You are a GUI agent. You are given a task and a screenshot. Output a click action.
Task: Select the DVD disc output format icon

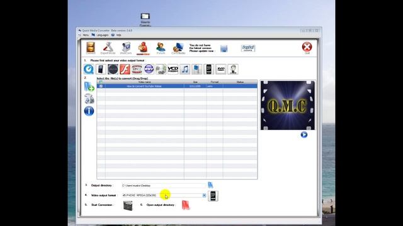click(x=161, y=69)
